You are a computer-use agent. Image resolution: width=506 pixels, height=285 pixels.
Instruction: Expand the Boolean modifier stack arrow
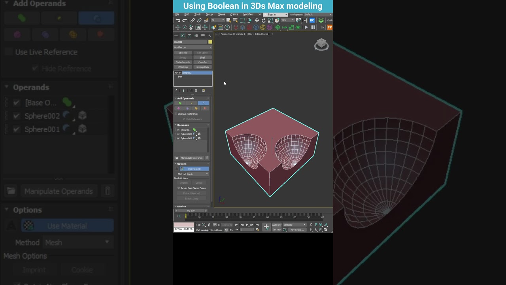(x=180, y=73)
